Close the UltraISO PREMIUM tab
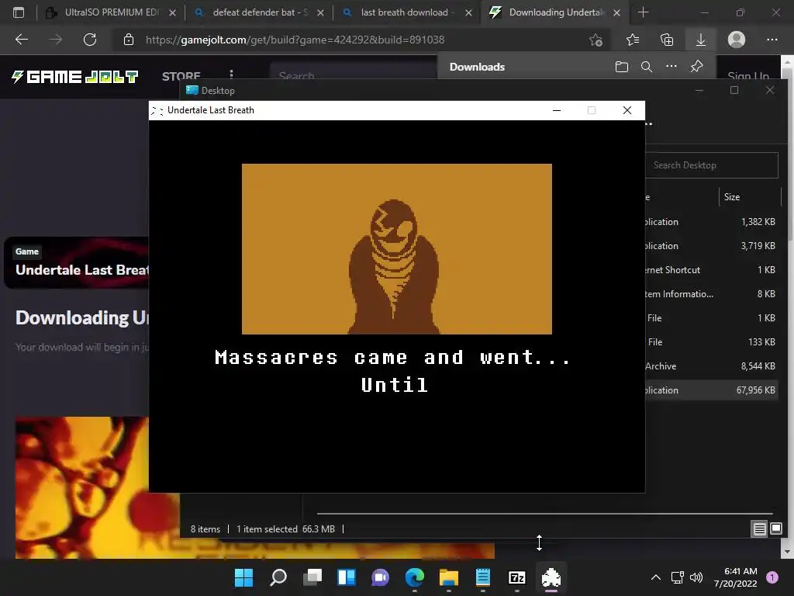Viewport: 794px width, 596px height. (x=172, y=12)
